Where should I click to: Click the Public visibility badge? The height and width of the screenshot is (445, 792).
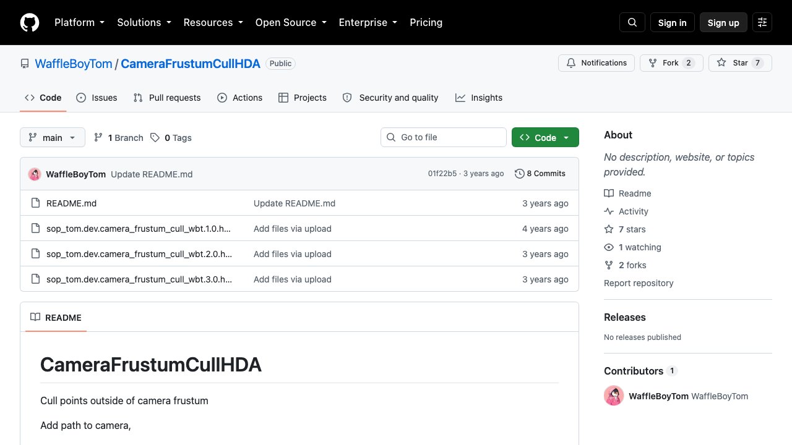click(280, 64)
